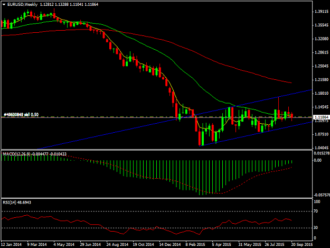Click the 1.32080 price scale label
This screenshot has width=330, height=248.
[x=322, y=39]
